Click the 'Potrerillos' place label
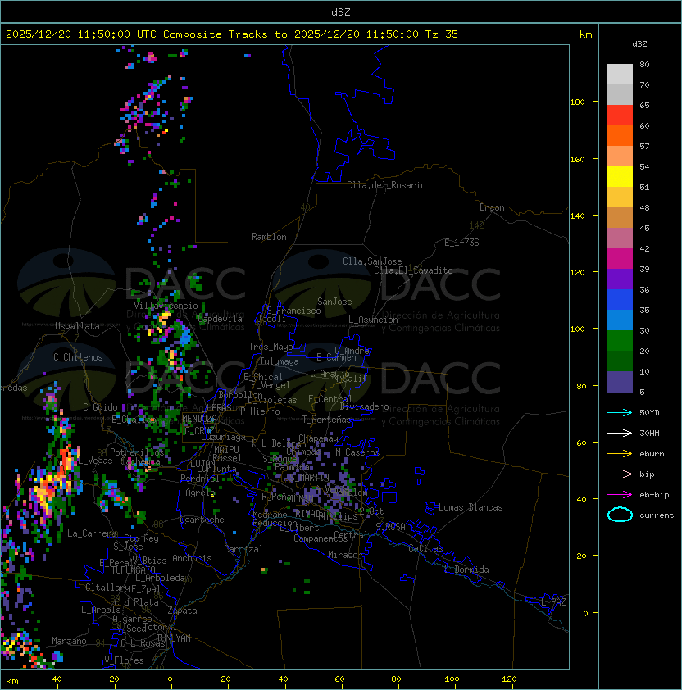682x690 pixels. tap(137, 452)
